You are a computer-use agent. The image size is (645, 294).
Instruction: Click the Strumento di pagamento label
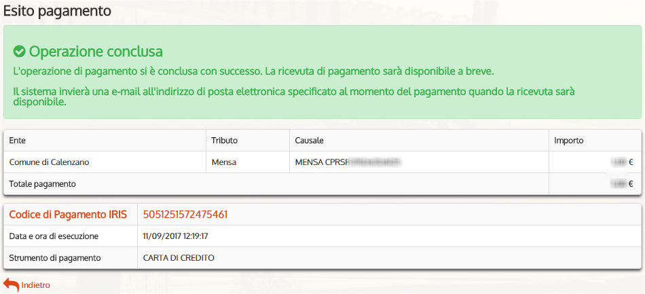click(x=55, y=258)
